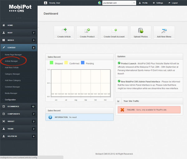Screen dimensions: 187x159
Task: Select Add New Category submenu item
Action: click(13, 80)
